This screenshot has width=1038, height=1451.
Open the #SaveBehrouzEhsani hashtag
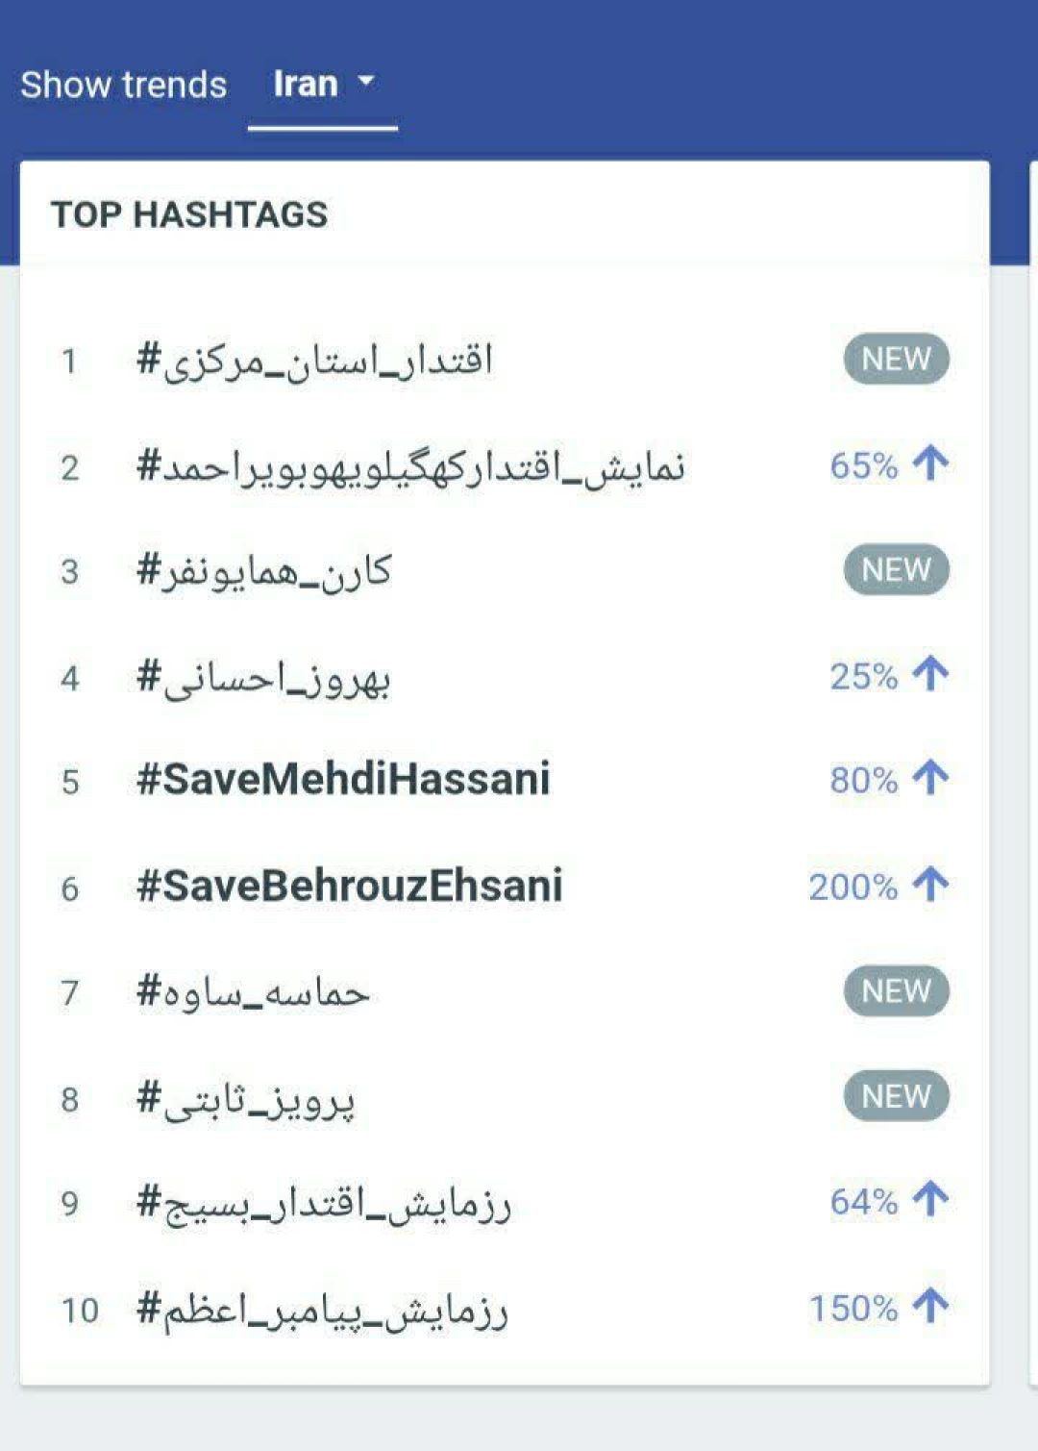350,886
